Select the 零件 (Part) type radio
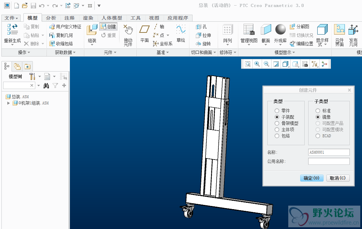 pyautogui.click(x=277, y=111)
